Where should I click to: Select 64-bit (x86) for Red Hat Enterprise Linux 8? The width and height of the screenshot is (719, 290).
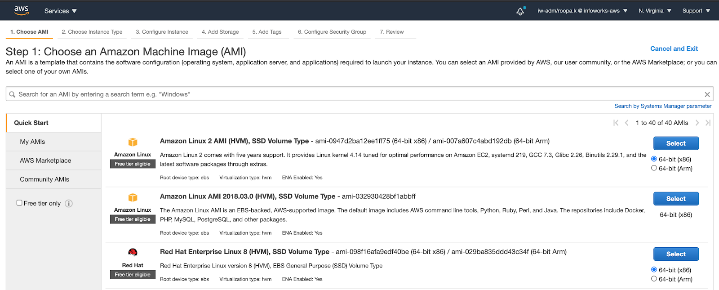coord(654,269)
